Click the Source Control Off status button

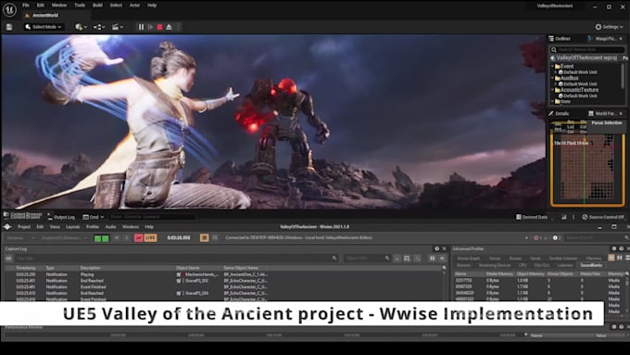pos(603,217)
